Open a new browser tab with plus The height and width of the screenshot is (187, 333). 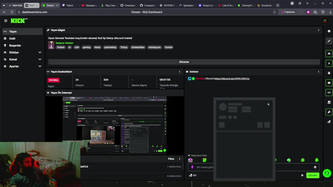pos(278,5)
